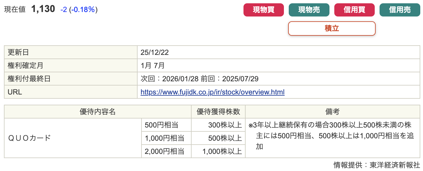Image resolution: width=423 pixels, height=171 pixels.
Task: Hit the 信用売 button
Action: click(399, 10)
